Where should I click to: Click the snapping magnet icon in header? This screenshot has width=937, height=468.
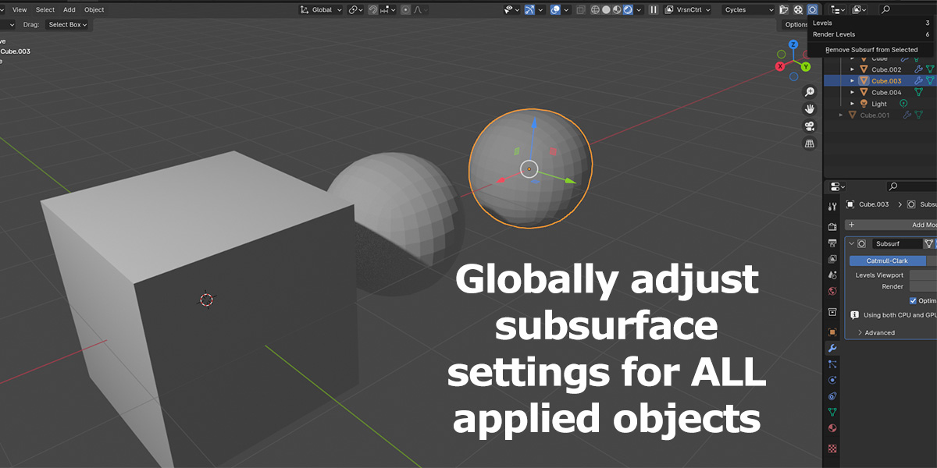(373, 9)
